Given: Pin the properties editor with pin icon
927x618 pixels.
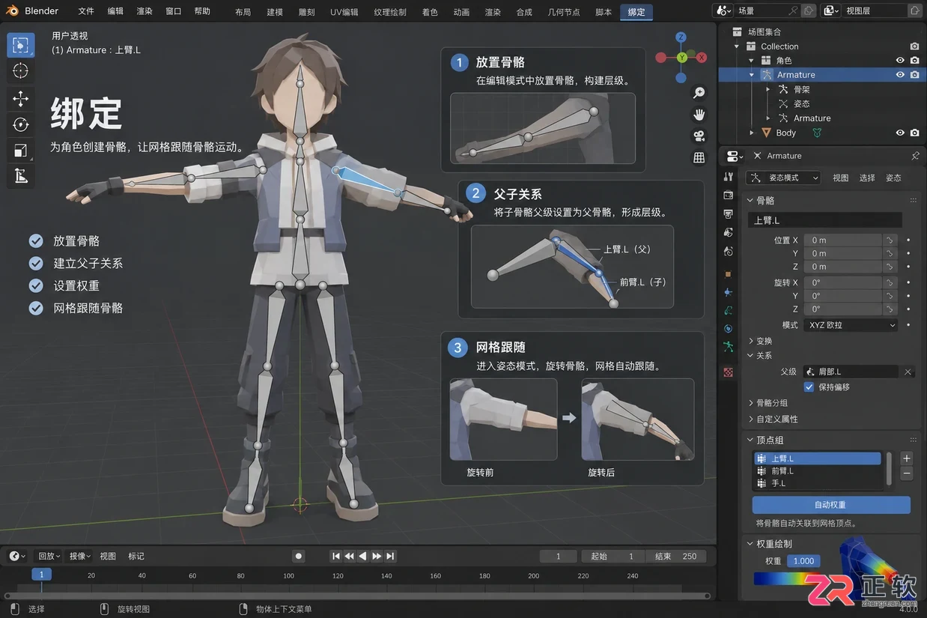Looking at the screenshot, I should 915,156.
